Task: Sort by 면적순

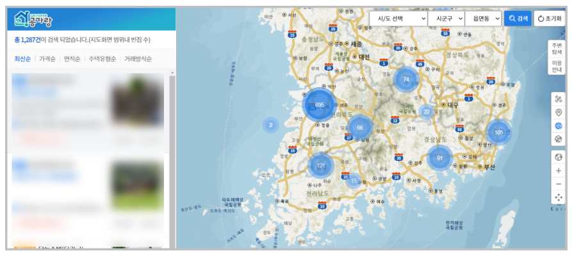Action: [x=72, y=59]
